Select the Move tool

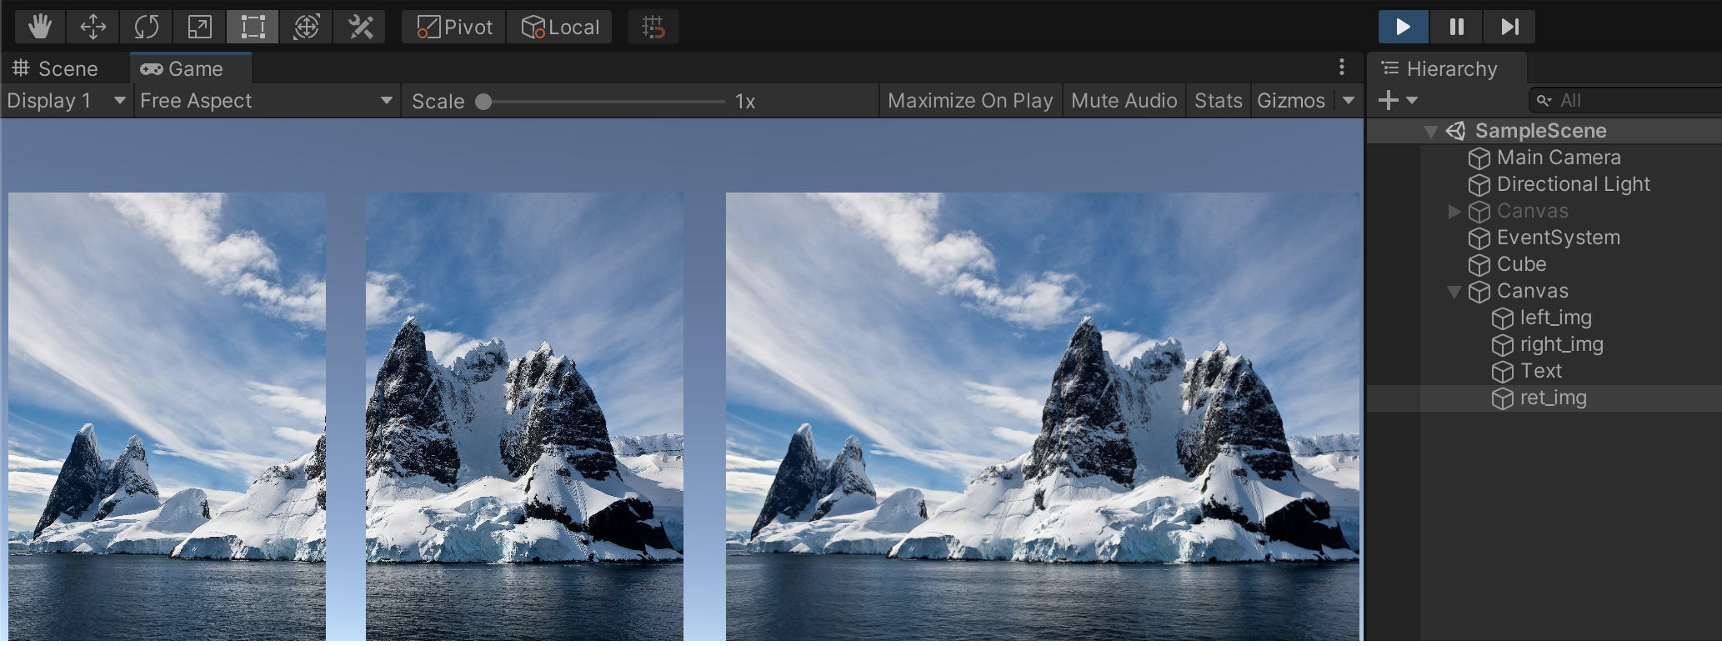coord(93,27)
